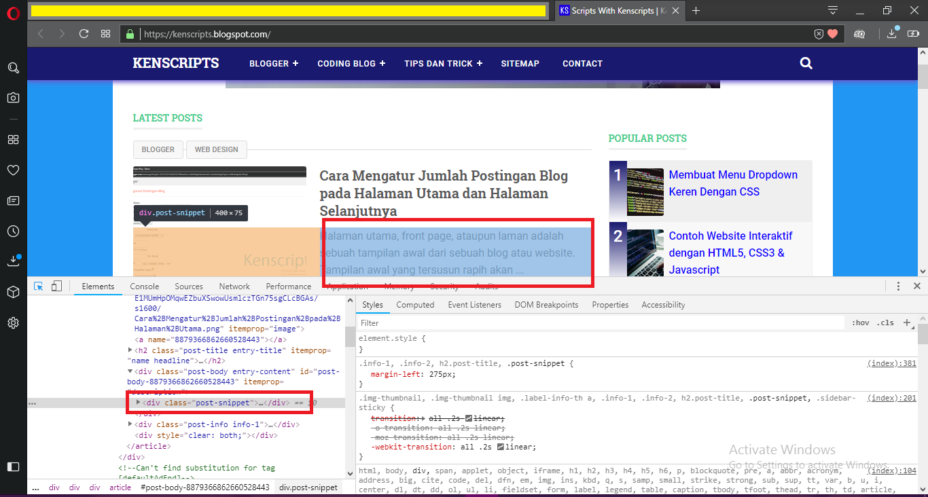View site security lock info

point(130,33)
